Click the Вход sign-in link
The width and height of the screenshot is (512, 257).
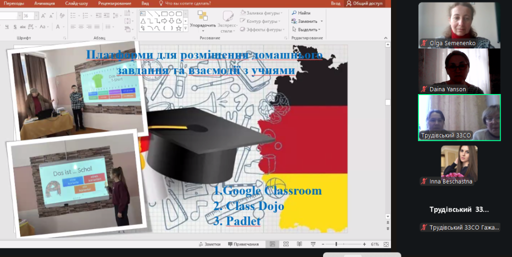pyautogui.click(x=335, y=3)
